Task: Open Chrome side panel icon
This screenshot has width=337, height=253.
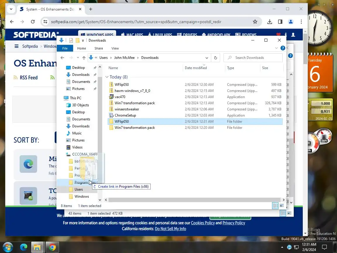Action: (280, 22)
